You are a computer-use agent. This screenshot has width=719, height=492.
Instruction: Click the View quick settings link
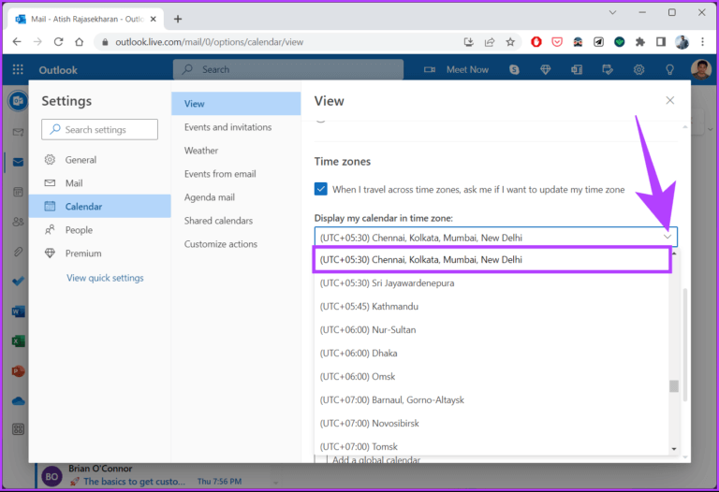point(105,278)
